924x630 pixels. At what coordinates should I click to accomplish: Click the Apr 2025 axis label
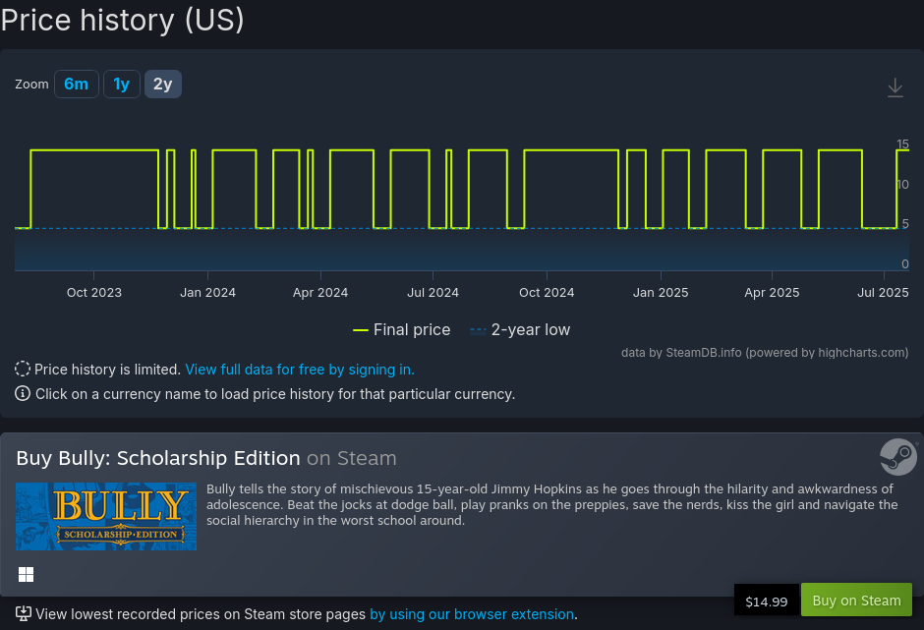(x=772, y=292)
